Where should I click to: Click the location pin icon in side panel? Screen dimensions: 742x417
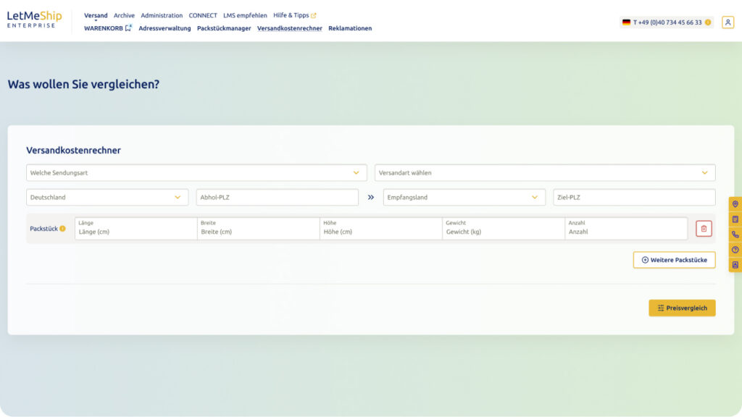735,204
